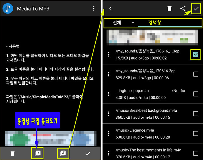Screen dimensions: 203x160
Task: Select /music/Breakbeat background.m4a
Action: pyautogui.click(x=153, y=114)
